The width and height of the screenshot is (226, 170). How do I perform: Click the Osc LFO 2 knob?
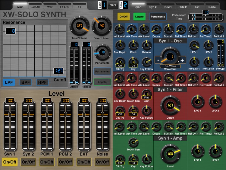[208, 45]
